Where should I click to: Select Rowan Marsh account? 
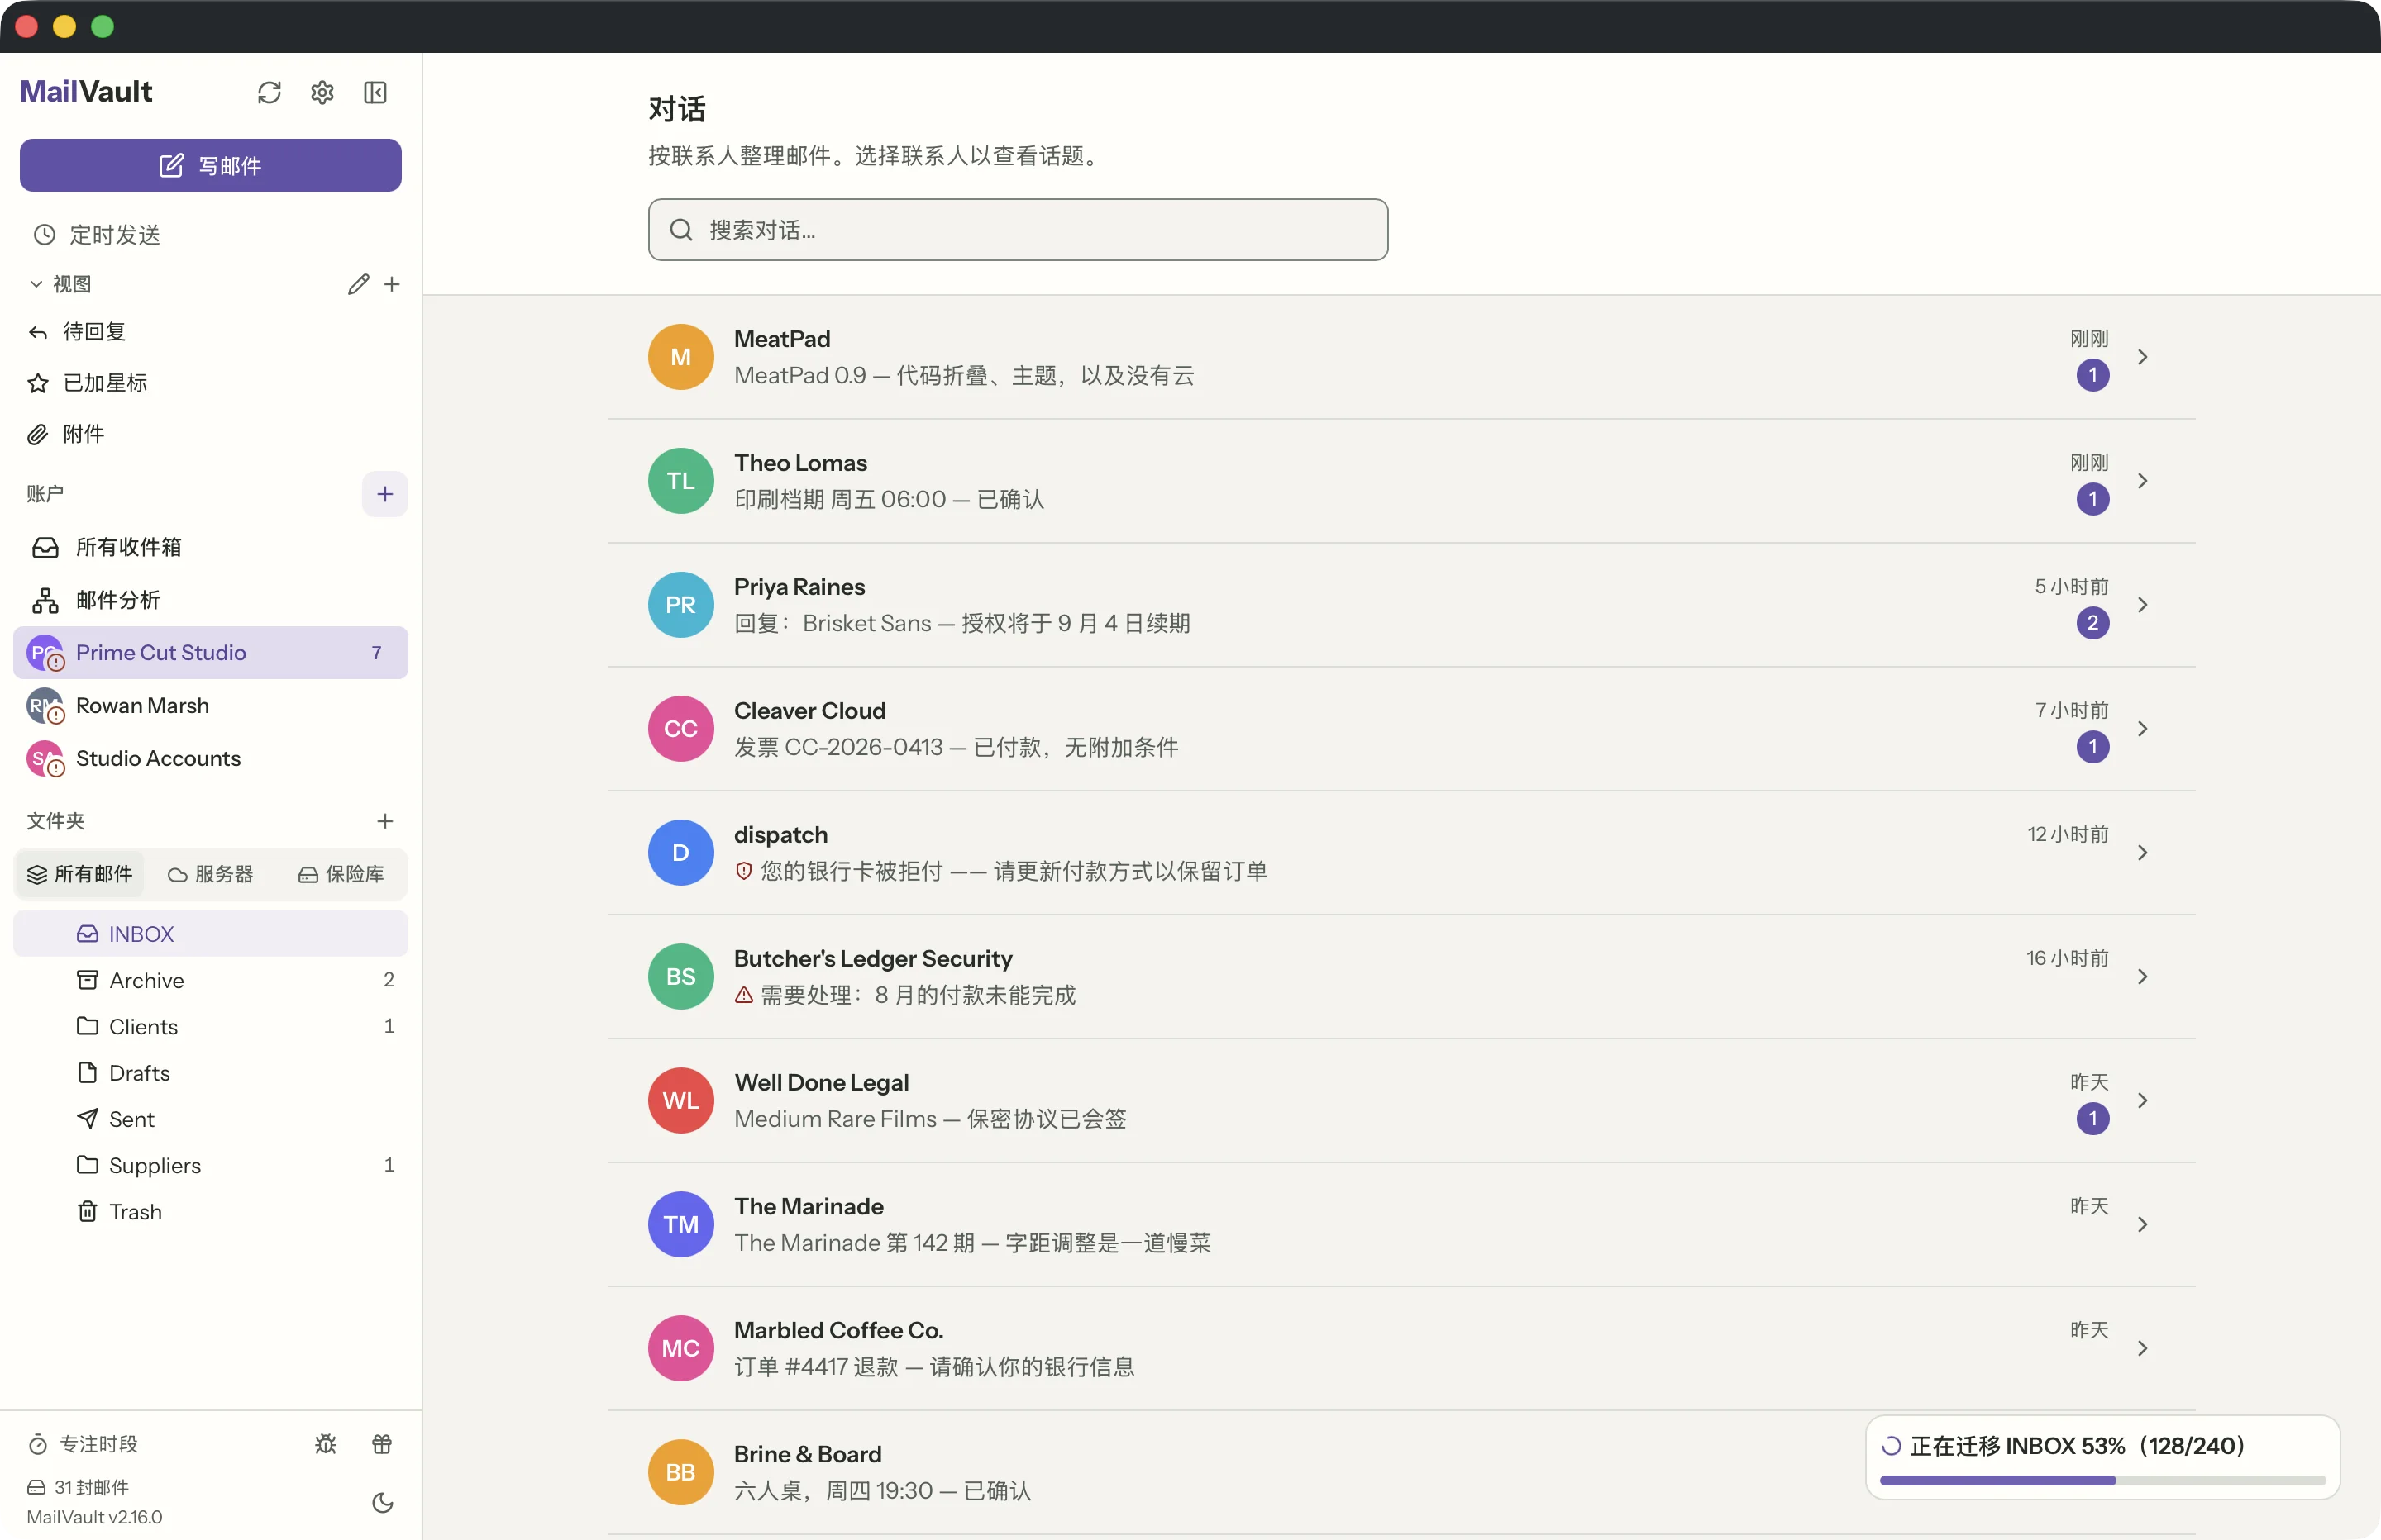[210, 706]
